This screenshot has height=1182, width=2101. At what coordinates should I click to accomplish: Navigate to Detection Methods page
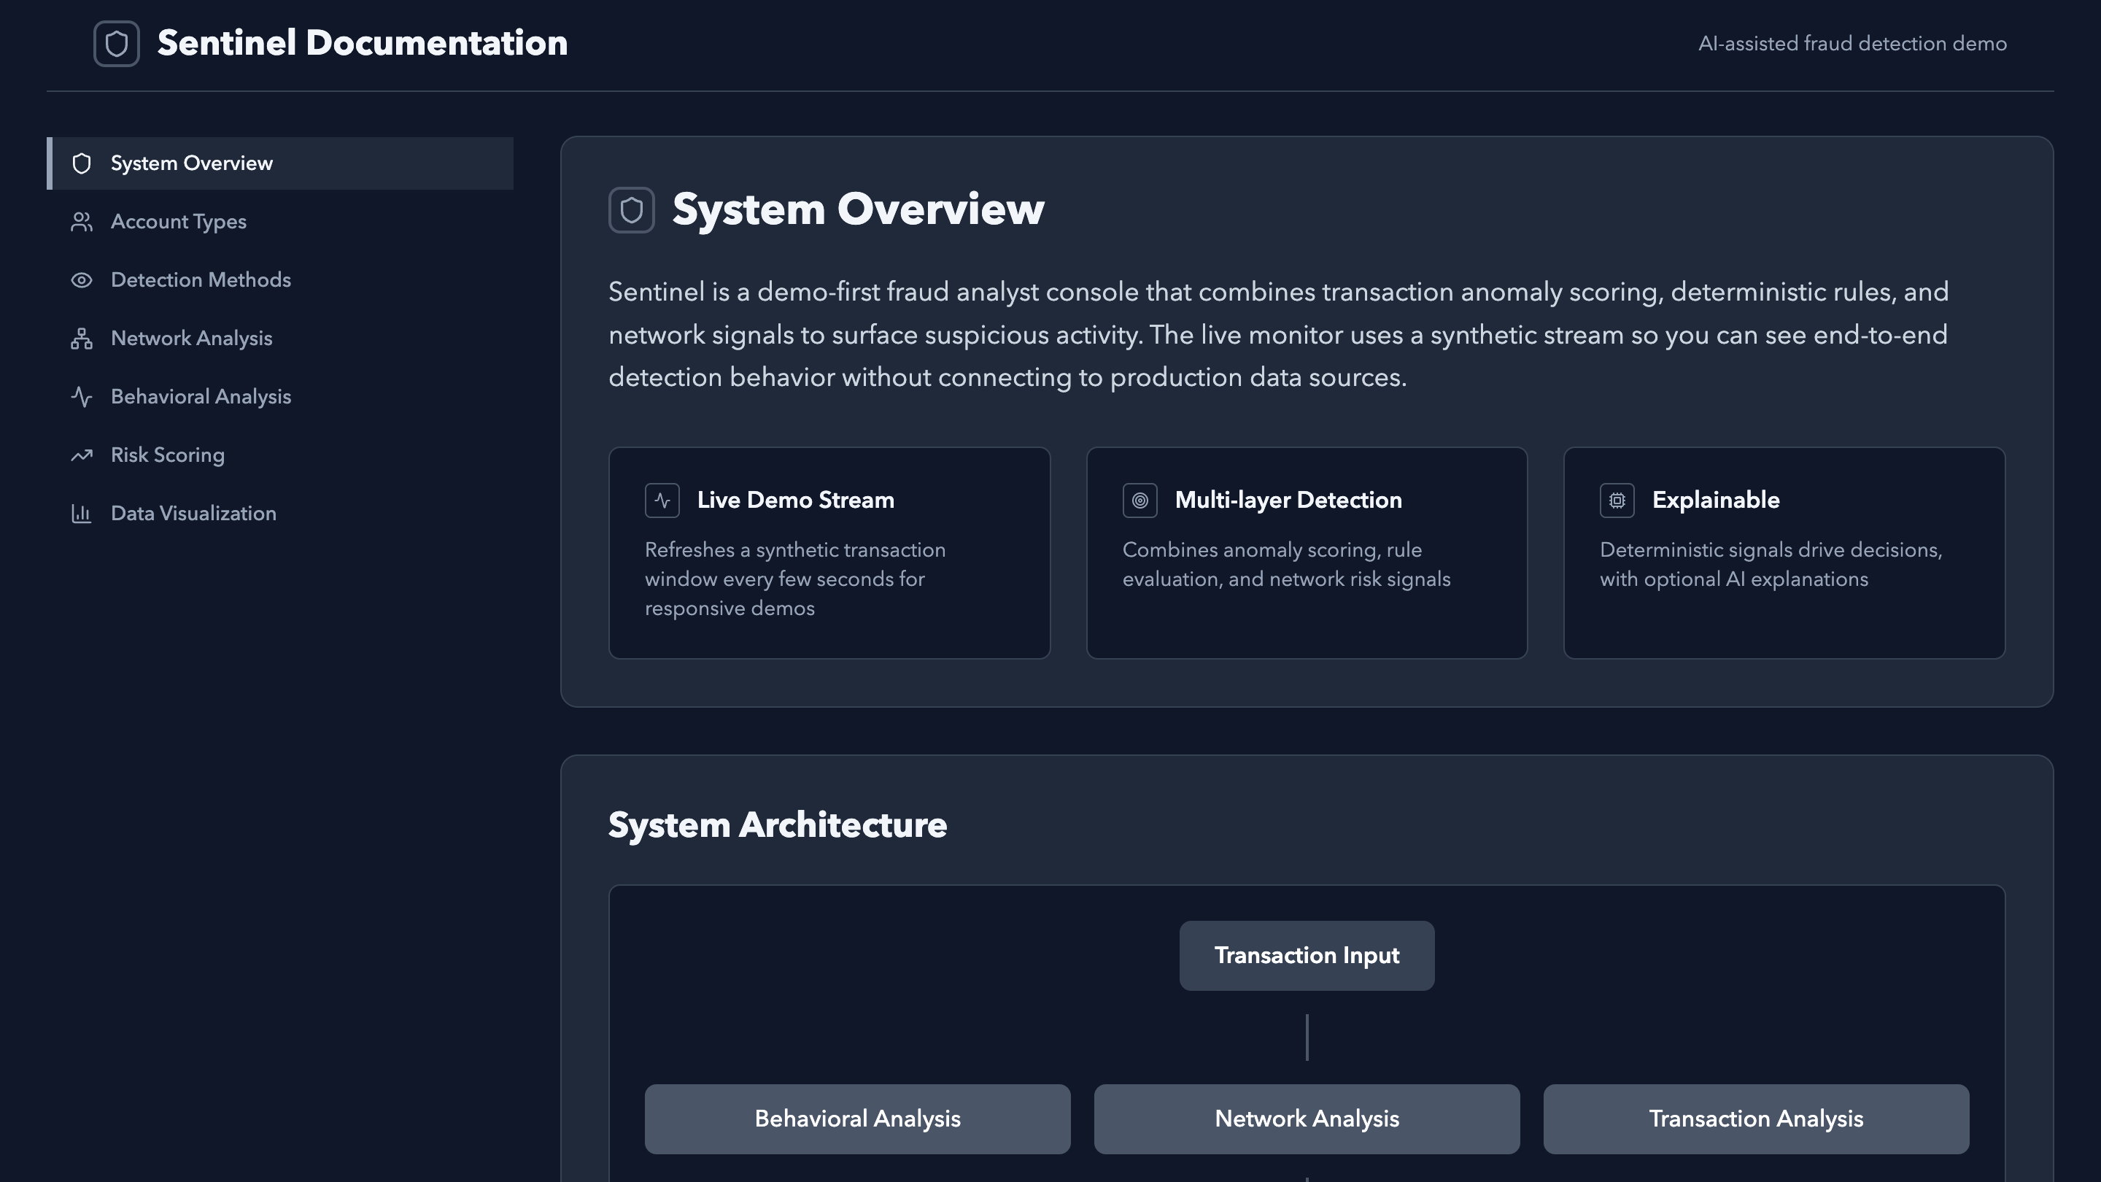point(201,281)
